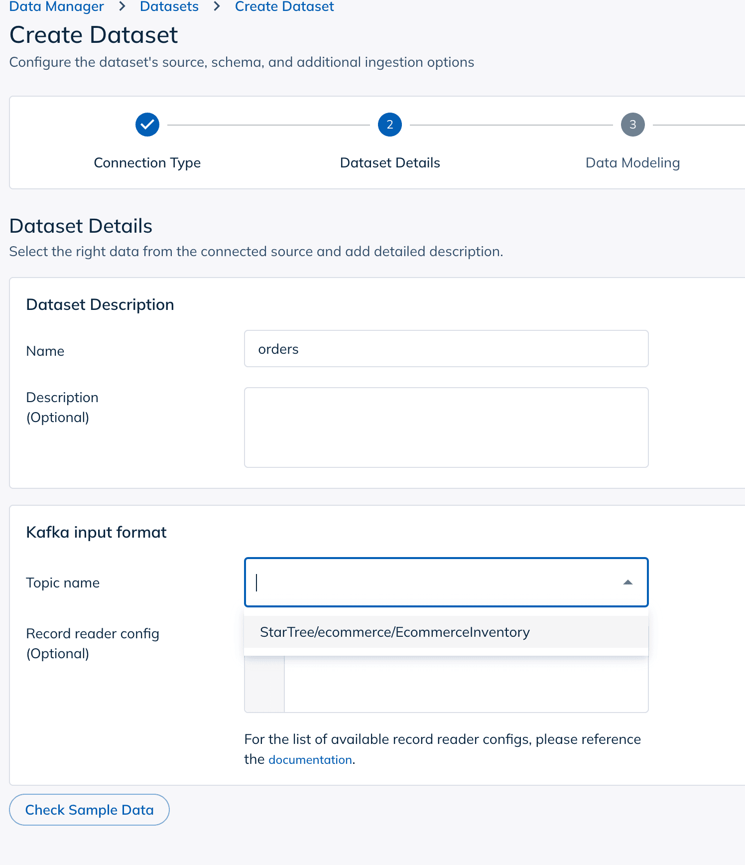Image resolution: width=745 pixels, height=865 pixels.
Task: Click the Data Modeling step label
Action: coord(632,162)
